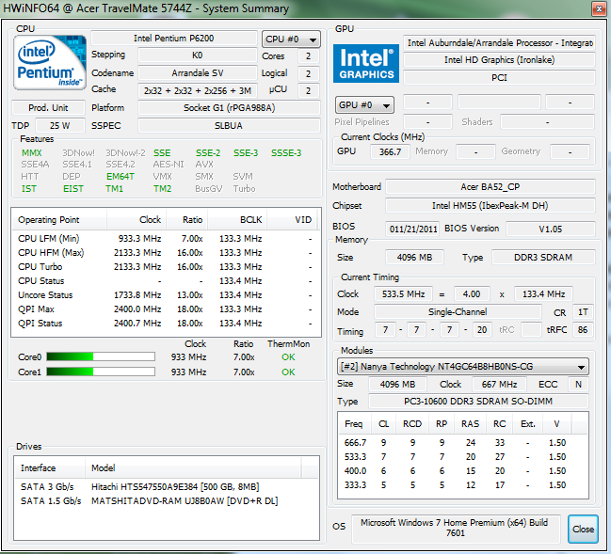611x554 pixels.
Task: Click the 4096 MB memory size field
Action: coord(414,258)
